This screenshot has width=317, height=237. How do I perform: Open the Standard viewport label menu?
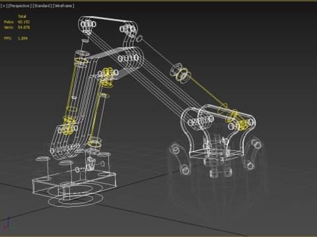point(42,6)
